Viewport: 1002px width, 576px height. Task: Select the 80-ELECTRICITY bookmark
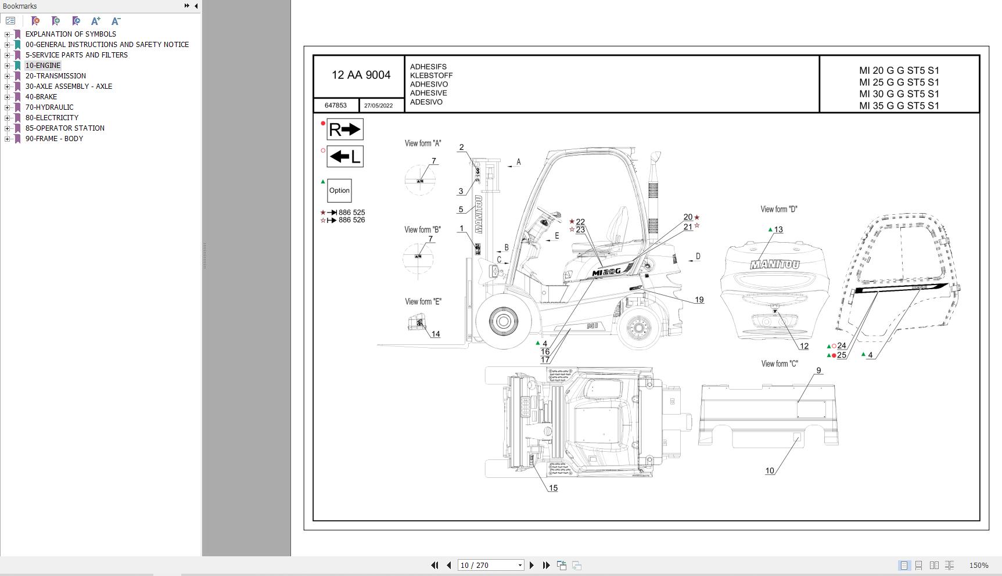52,118
